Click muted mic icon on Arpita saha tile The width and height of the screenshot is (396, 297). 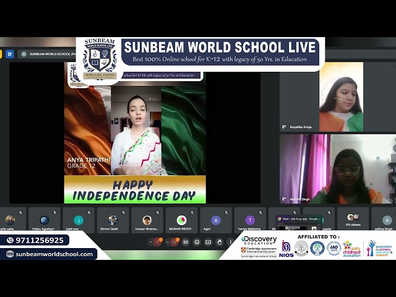[x=20, y=213]
